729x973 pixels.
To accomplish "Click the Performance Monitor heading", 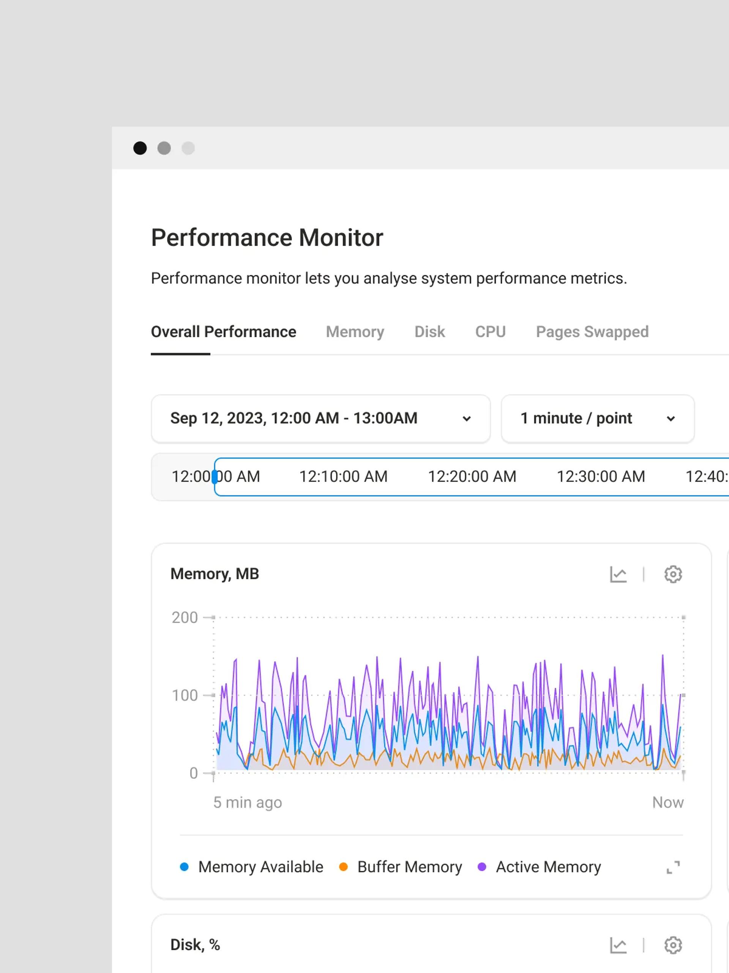I will [x=267, y=238].
